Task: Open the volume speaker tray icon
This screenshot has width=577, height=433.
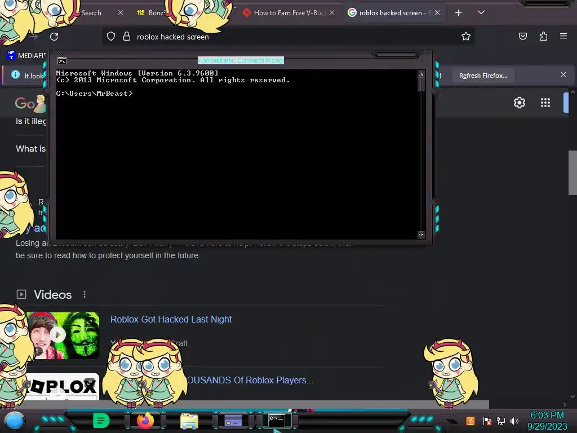Action: [514, 421]
